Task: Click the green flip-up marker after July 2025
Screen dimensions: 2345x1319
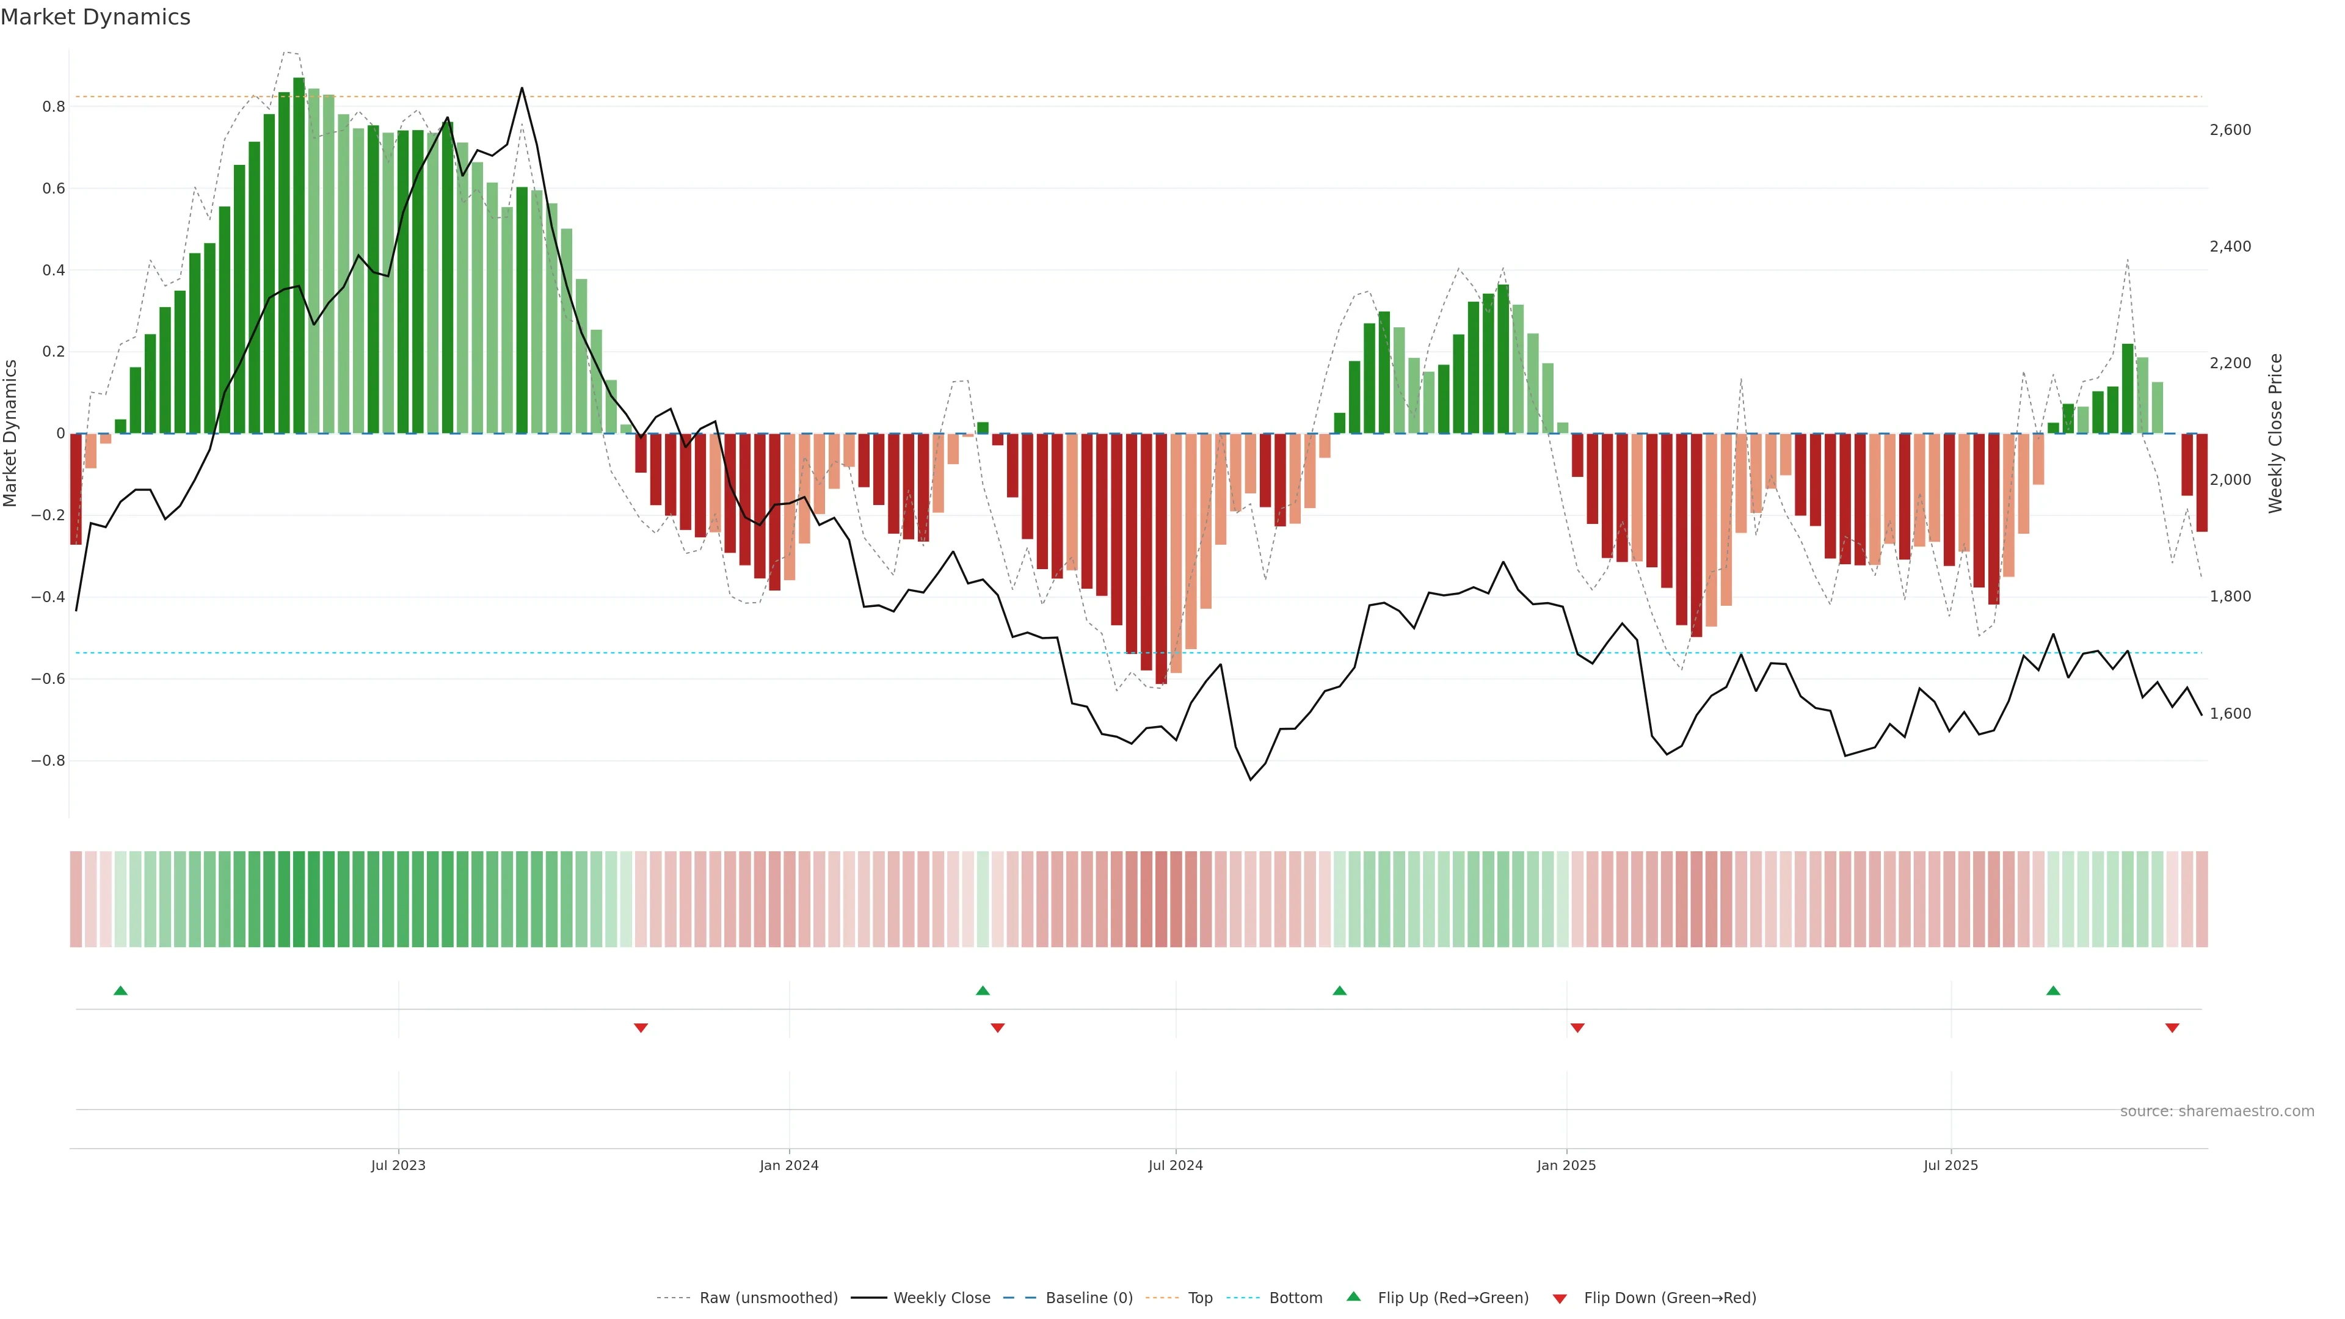Action: click(2052, 990)
